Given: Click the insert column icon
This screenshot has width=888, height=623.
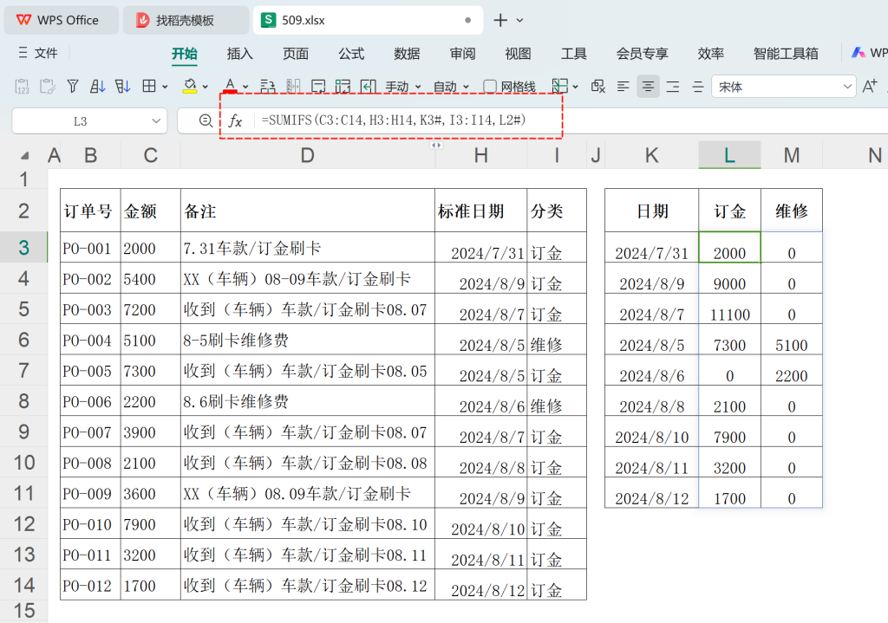Looking at the screenshot, I should coord(293,87).
